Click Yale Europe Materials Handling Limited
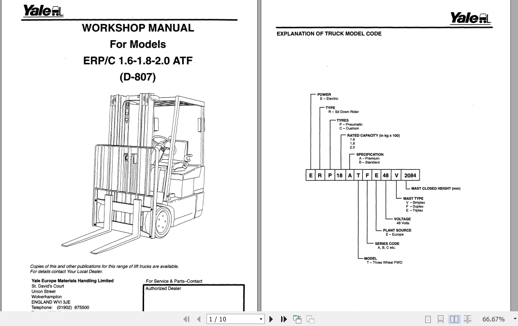The width and height of the screenshot is (518, 326). coord(73,281)
